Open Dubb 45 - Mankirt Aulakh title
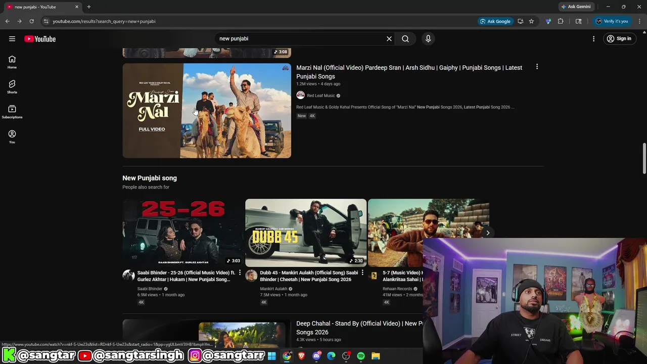The image size is (647, 364). pos(309,276)
